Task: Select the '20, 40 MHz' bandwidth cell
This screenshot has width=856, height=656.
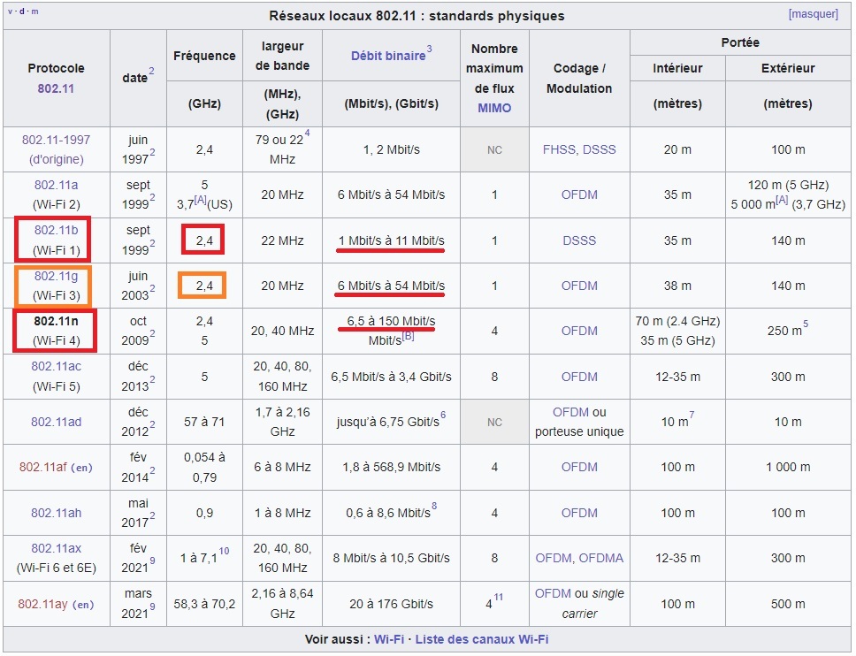Action: (x=282, y=332)
